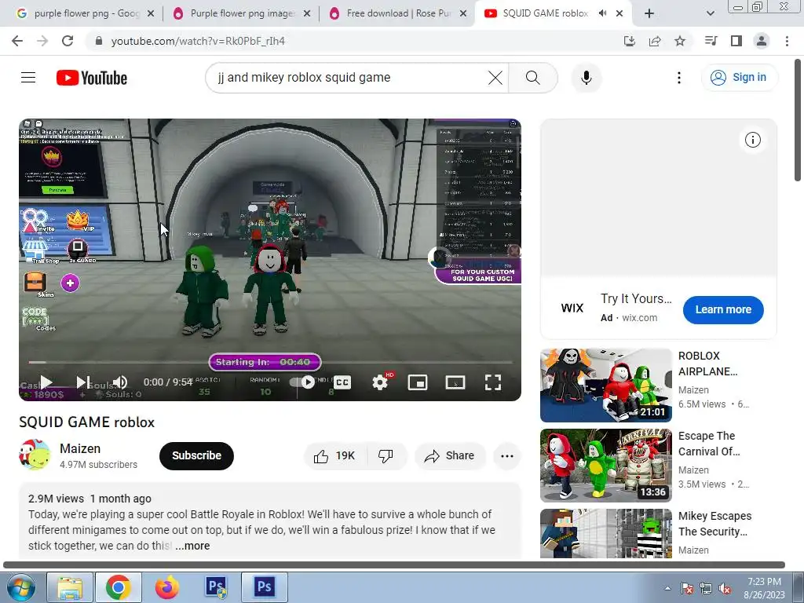804x603 pixels.
Task: Enable miniplayer mode
Action: pyautogui.click(x=418, y=382)
